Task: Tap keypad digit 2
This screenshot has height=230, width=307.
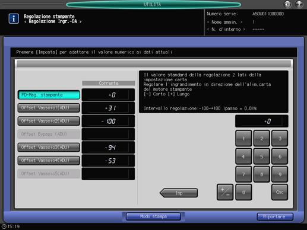Action: pyautogui.click(x=262, y=138)
